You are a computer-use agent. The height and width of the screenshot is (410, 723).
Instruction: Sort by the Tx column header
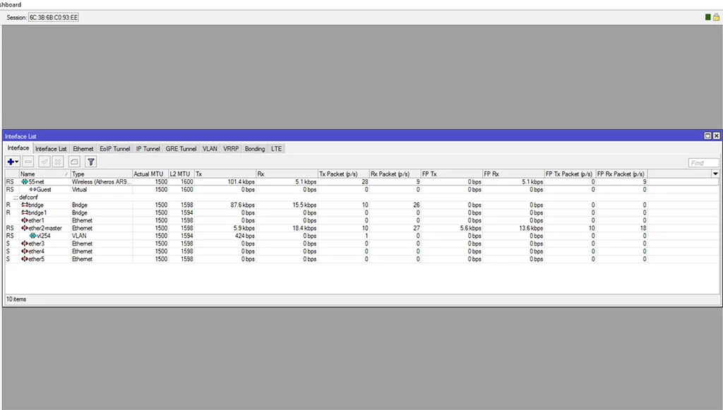225,174
